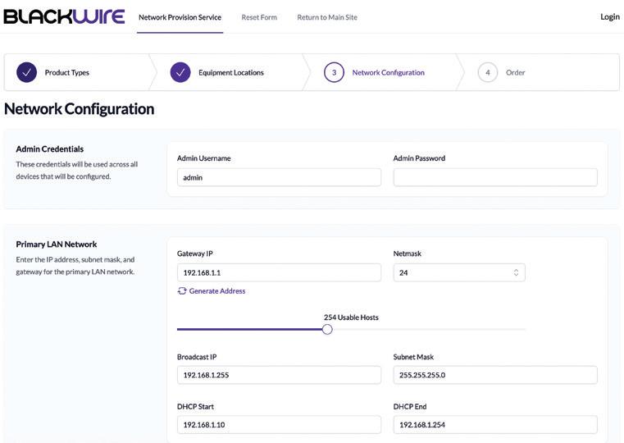Image resolution: width=624 pixels, height=443 pixels.
Task: Click the 254 Usable Hosts label
Action: [351, 317]
